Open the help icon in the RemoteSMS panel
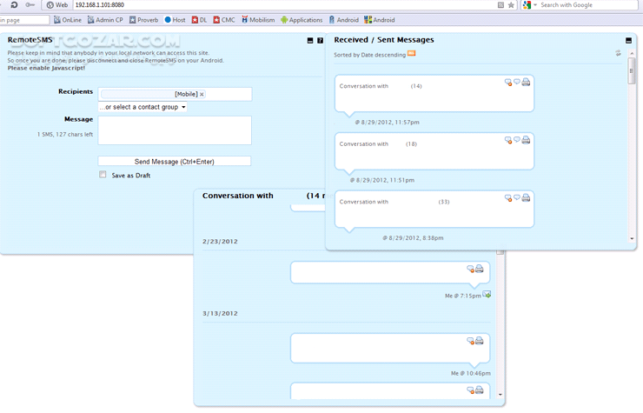Screen dimensions: 643x413 (x=320, y=41)
